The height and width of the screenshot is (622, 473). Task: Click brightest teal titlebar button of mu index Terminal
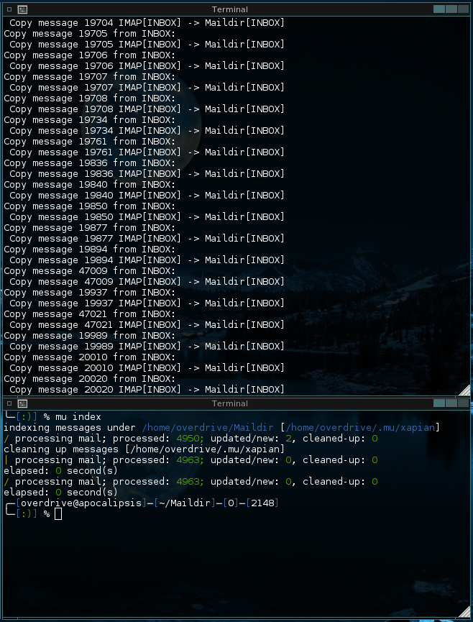(x=439, y=403)
